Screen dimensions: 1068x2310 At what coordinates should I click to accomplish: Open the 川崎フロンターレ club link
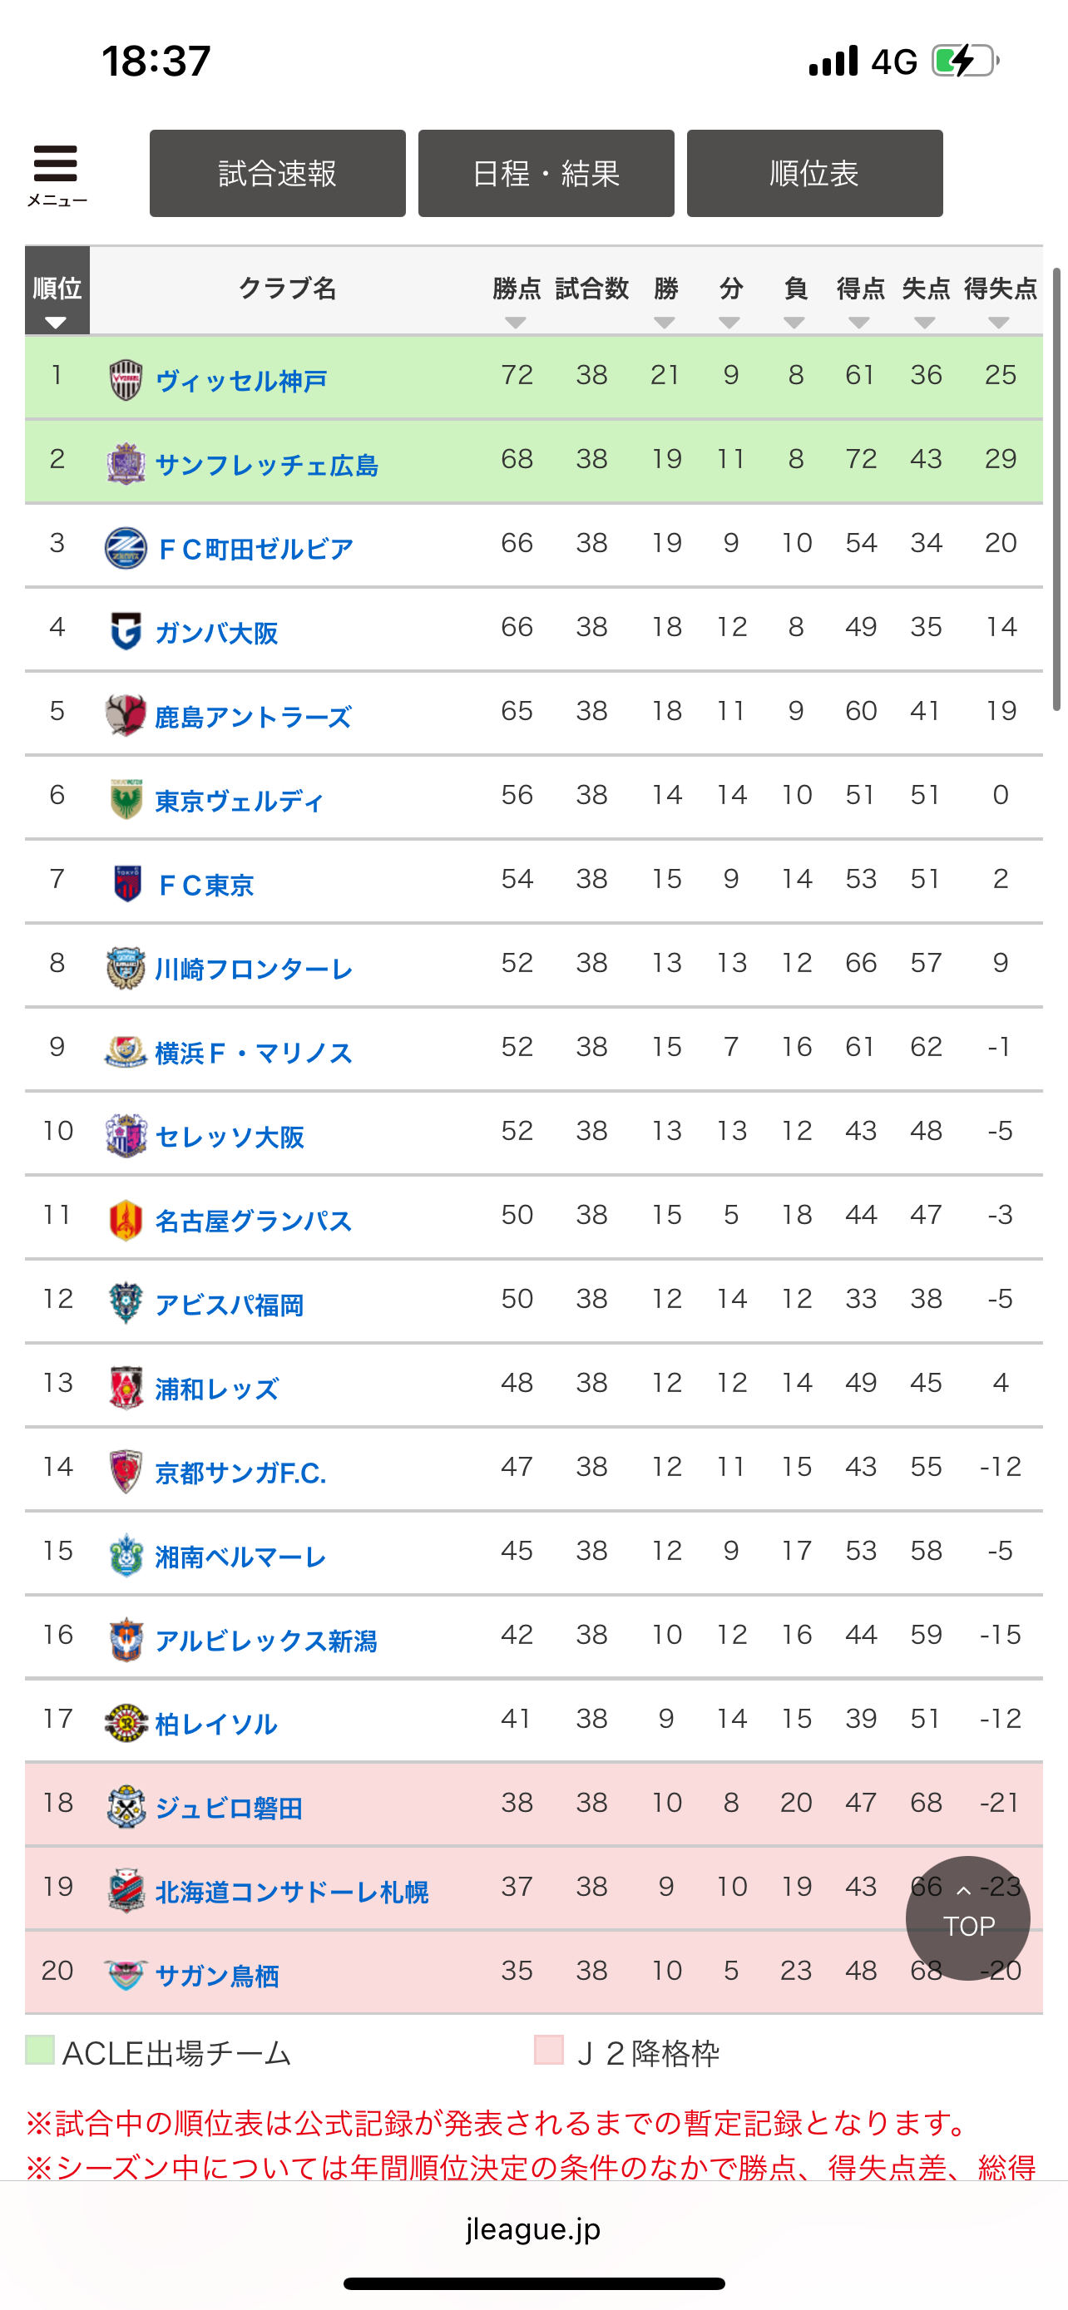[x=254, y=969]
